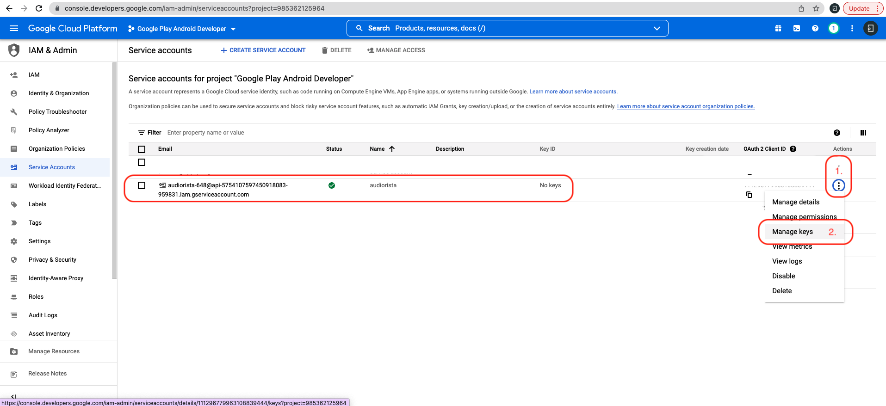Screen dimensions: 886x406
Task: Open Learn more about service accounts link
Action: click(573, 92)
